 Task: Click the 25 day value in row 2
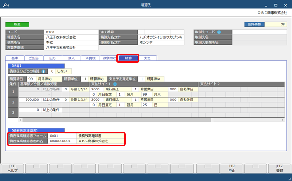click(147, 105)
